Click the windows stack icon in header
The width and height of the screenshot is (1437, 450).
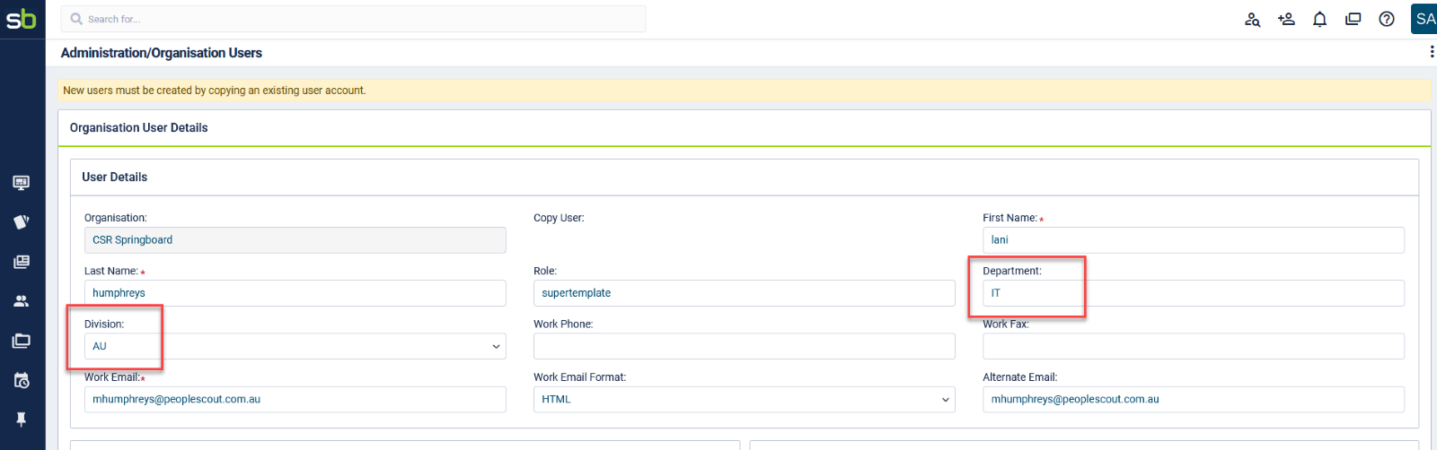click(x=1353, y=19)
